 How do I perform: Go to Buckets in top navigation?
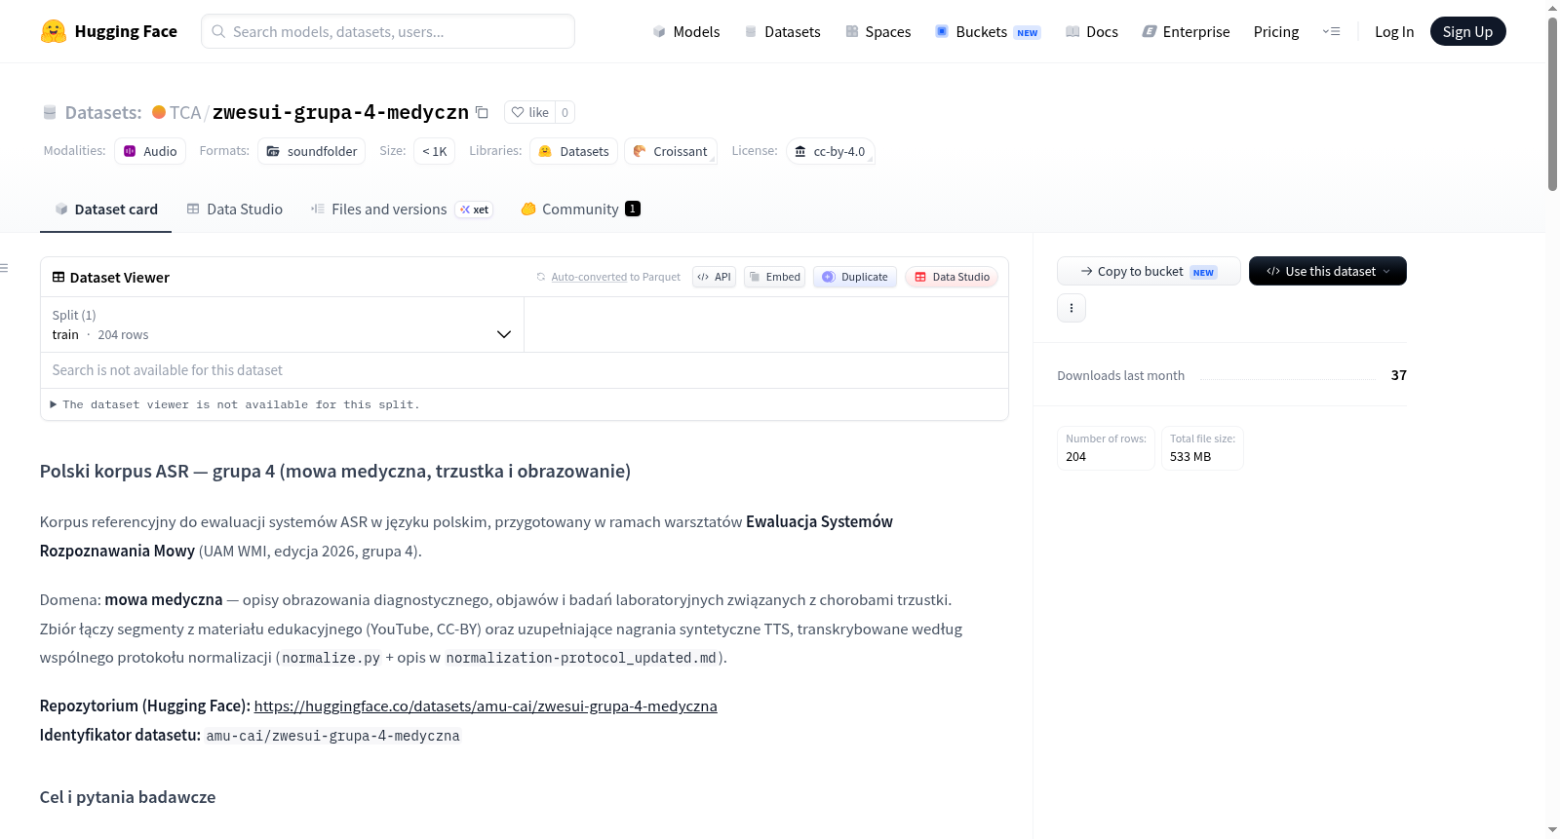[988, 31]
